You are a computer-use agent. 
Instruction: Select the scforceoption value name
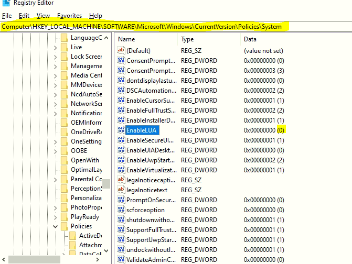pyautogui.click(x=145, y=210)
